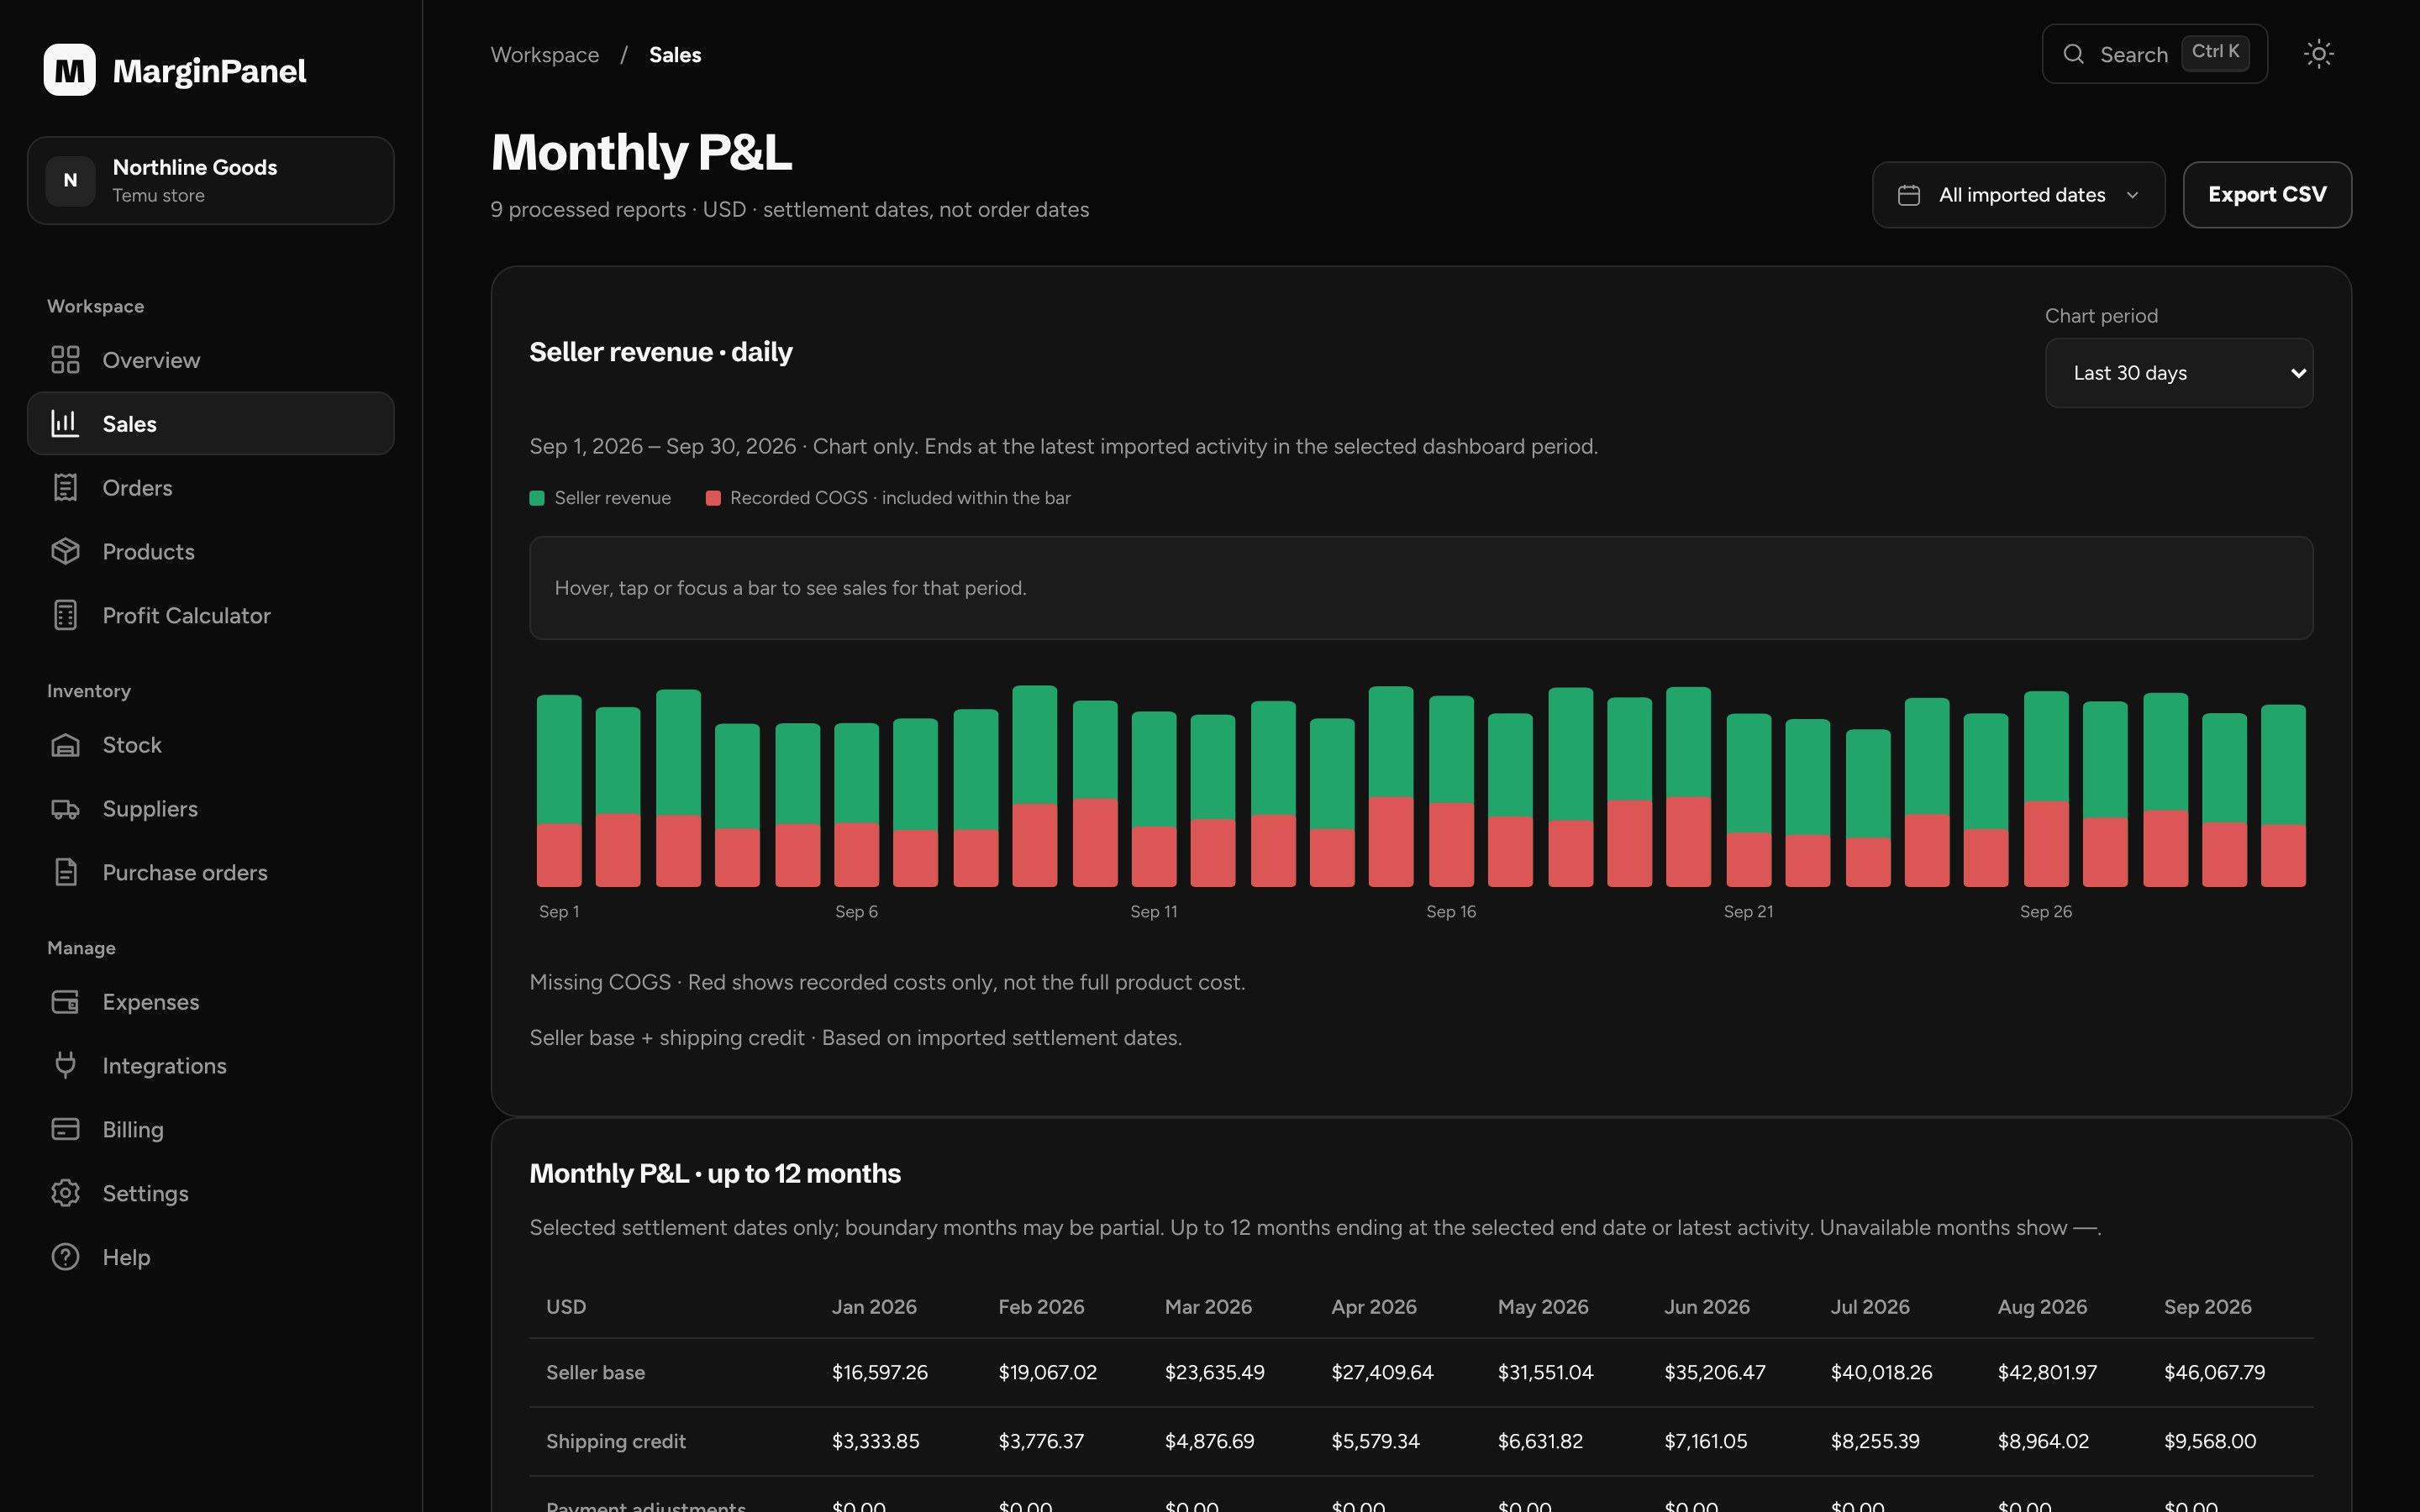Open the Help question mark icon
This screenshot has height=1512, width=2420.
point(65,1258)
